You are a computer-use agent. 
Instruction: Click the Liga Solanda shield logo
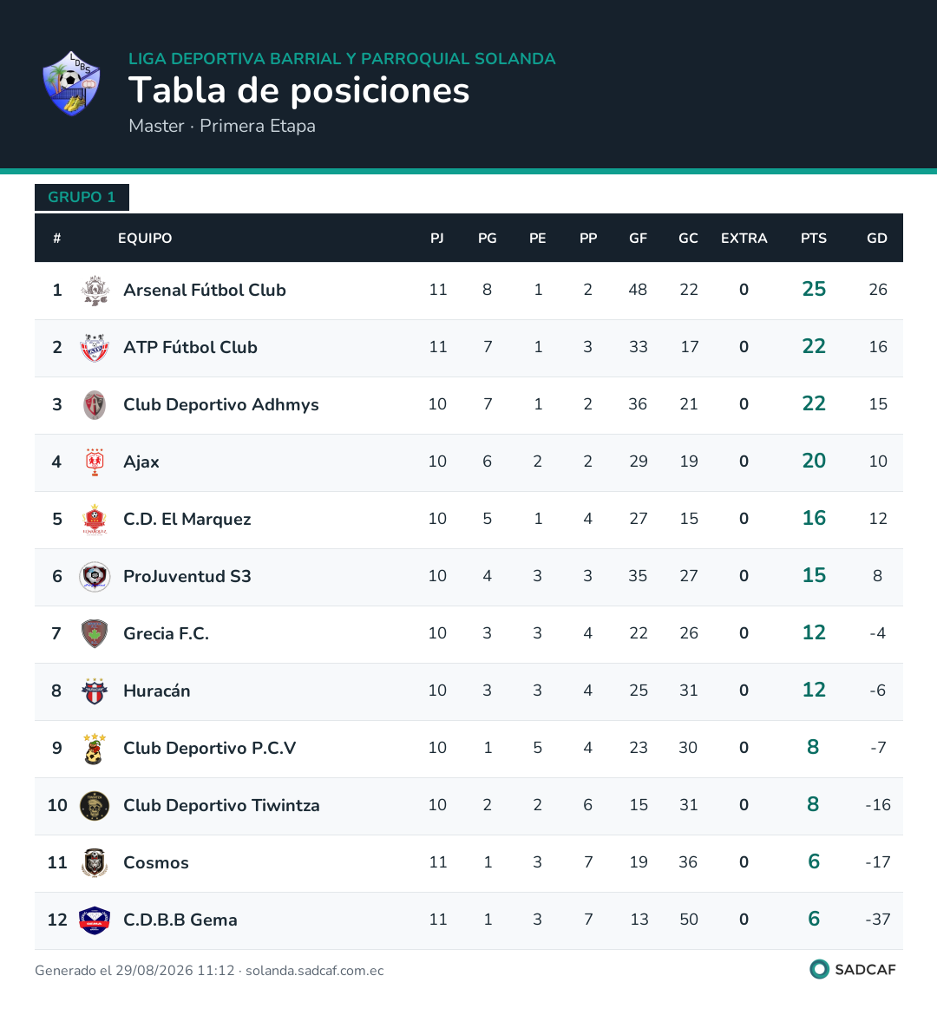coord(72,84)
